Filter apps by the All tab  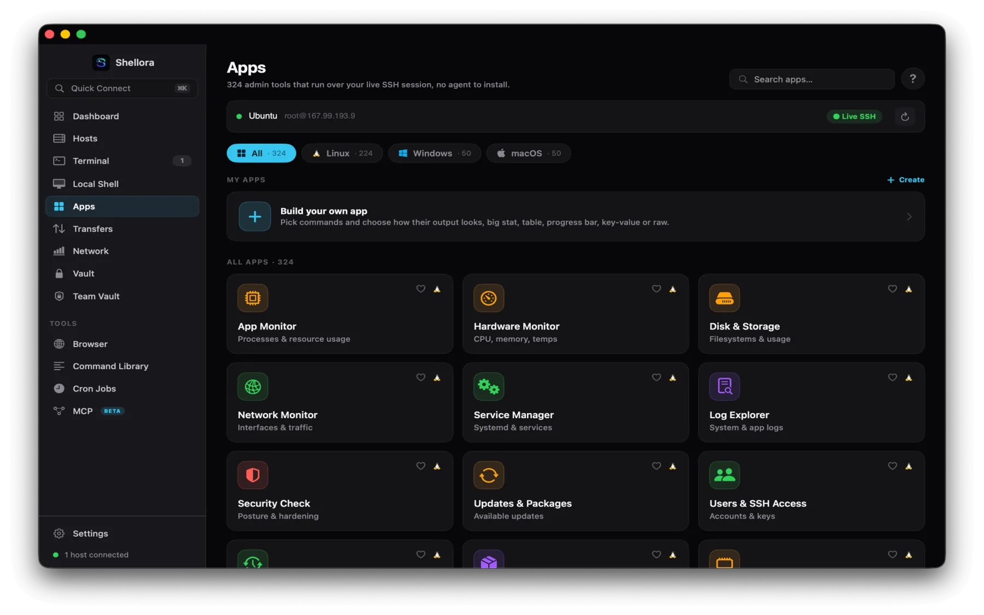[x=261, y=153]
